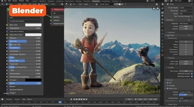The image size is (194, 107).
Task: Open the Output properties tab icon
Action: (162, 16)
